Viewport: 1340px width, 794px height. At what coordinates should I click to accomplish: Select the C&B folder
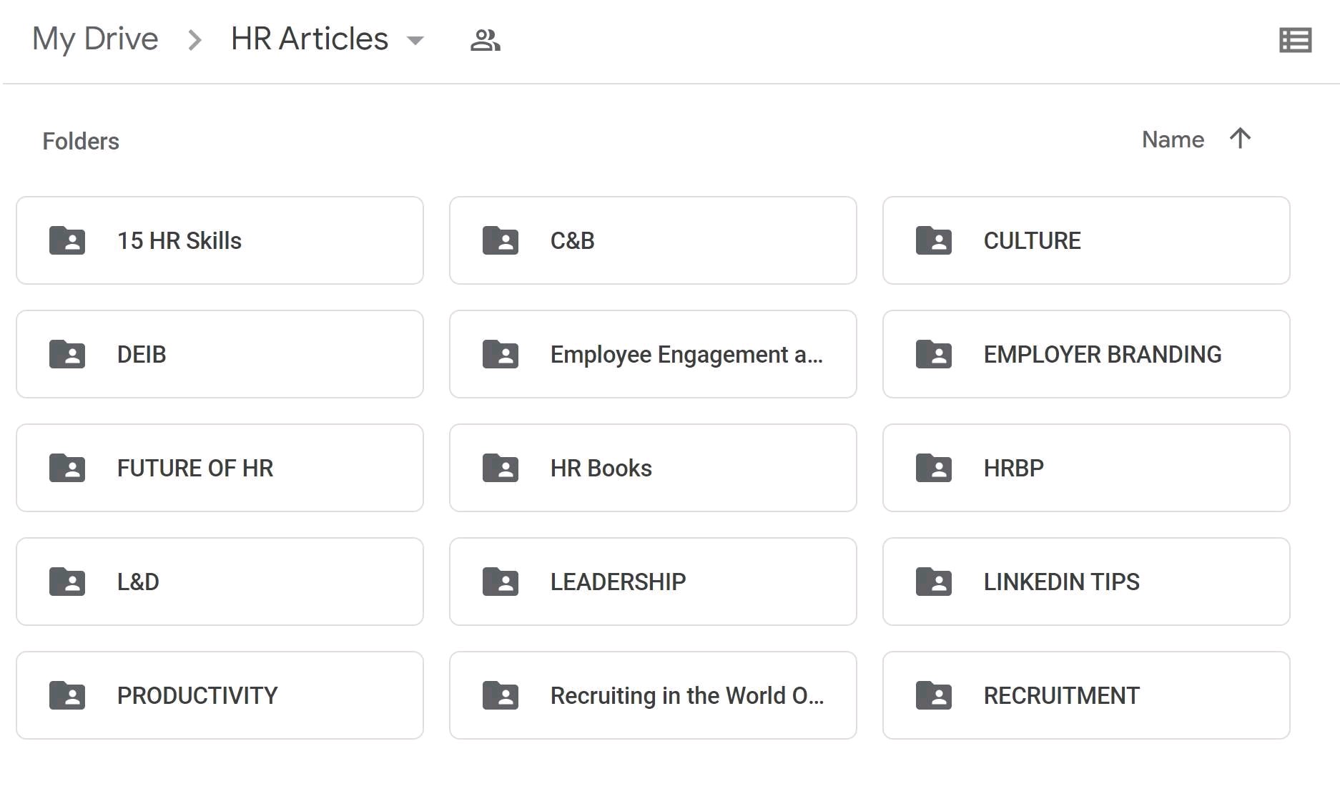point(653,240)
